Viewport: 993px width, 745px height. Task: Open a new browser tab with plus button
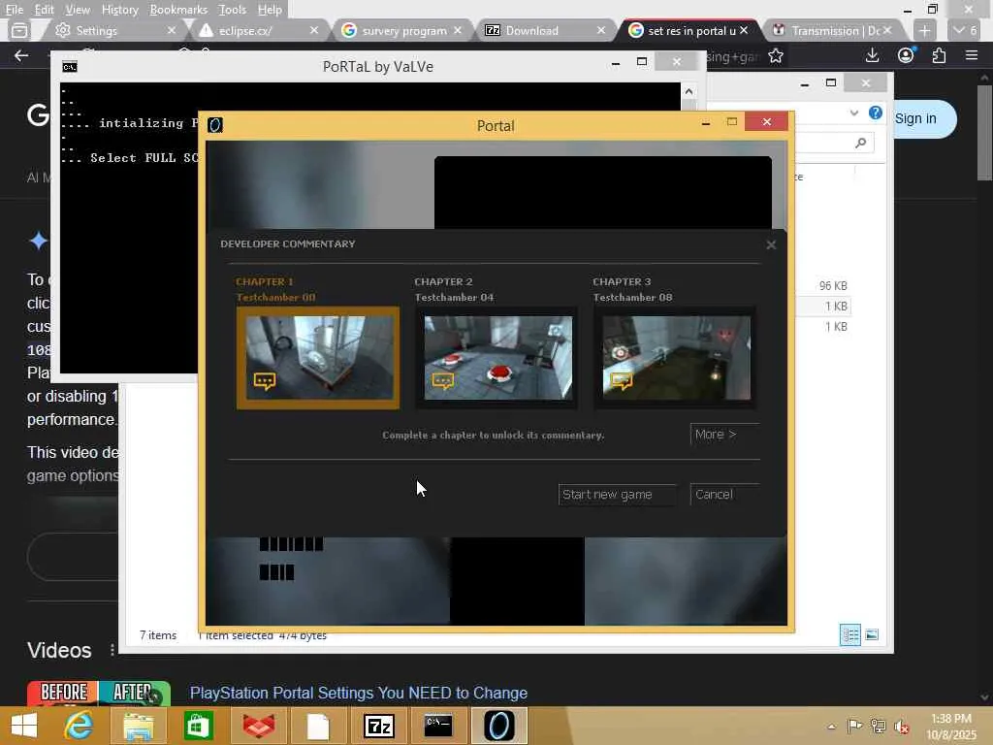pos(924,30)
